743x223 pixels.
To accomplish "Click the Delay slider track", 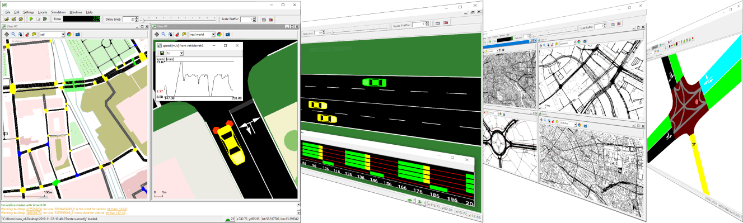I will (178, 20).
